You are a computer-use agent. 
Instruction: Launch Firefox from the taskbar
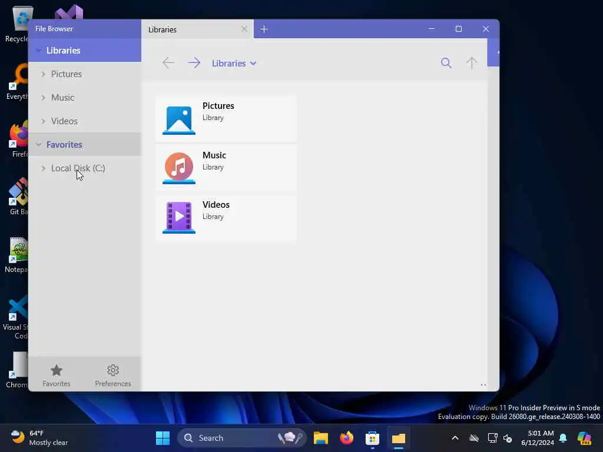point(346,438)
